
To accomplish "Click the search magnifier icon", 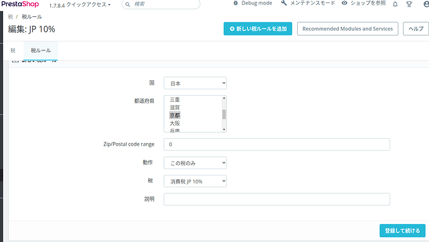I will tap(127, 4).
